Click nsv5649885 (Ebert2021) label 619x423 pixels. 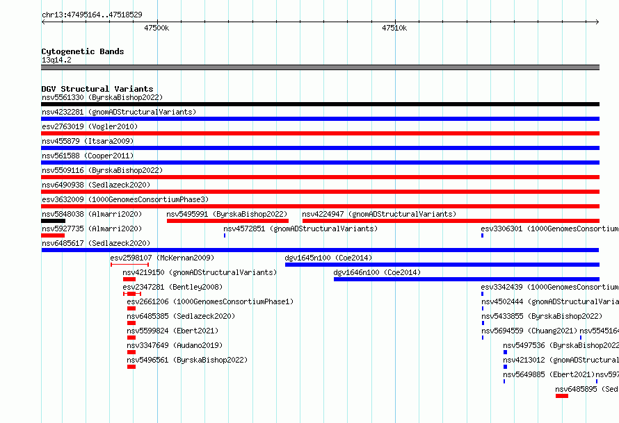pyautogui.click(x=549, y=374)
